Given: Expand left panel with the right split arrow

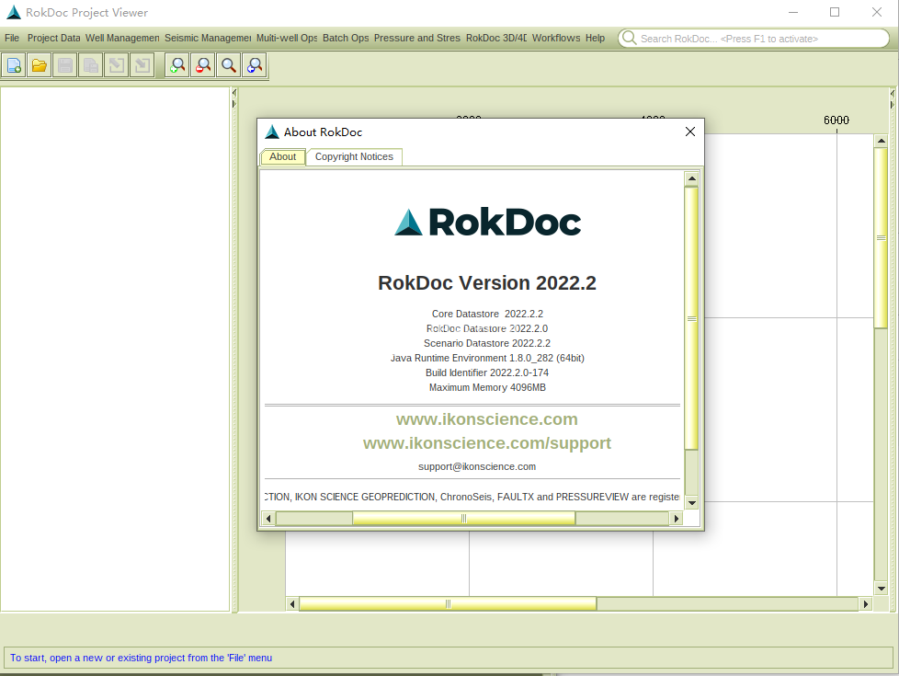Looking at the screenshot, I should 233,104.
